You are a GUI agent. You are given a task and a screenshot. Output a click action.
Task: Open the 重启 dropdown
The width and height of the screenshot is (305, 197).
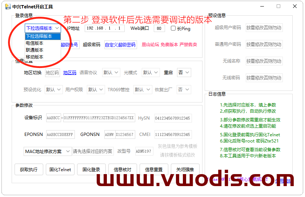[184, 73]
